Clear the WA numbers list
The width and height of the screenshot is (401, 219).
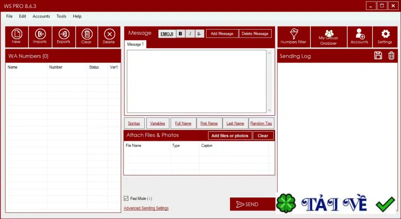pos(87,37)
